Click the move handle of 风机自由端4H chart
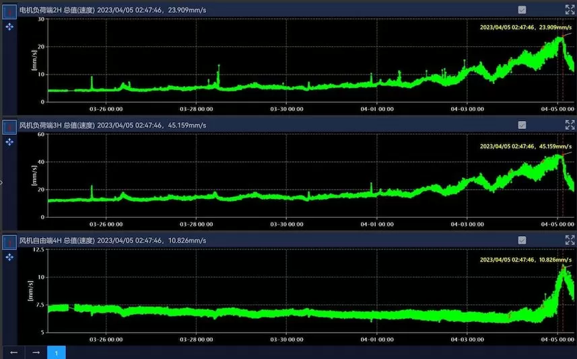Viewport: 577px width, 359px height. click(9, 257)
